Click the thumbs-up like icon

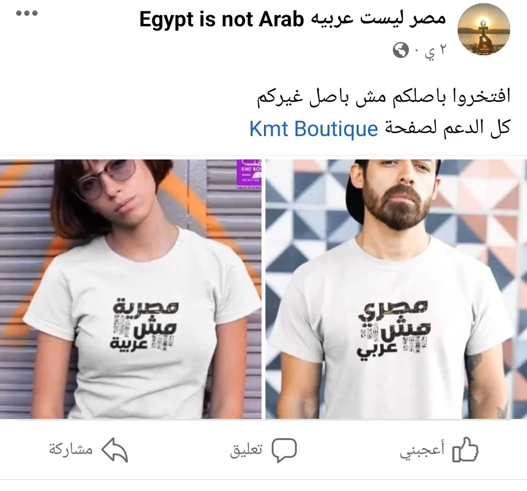[466, 450]
